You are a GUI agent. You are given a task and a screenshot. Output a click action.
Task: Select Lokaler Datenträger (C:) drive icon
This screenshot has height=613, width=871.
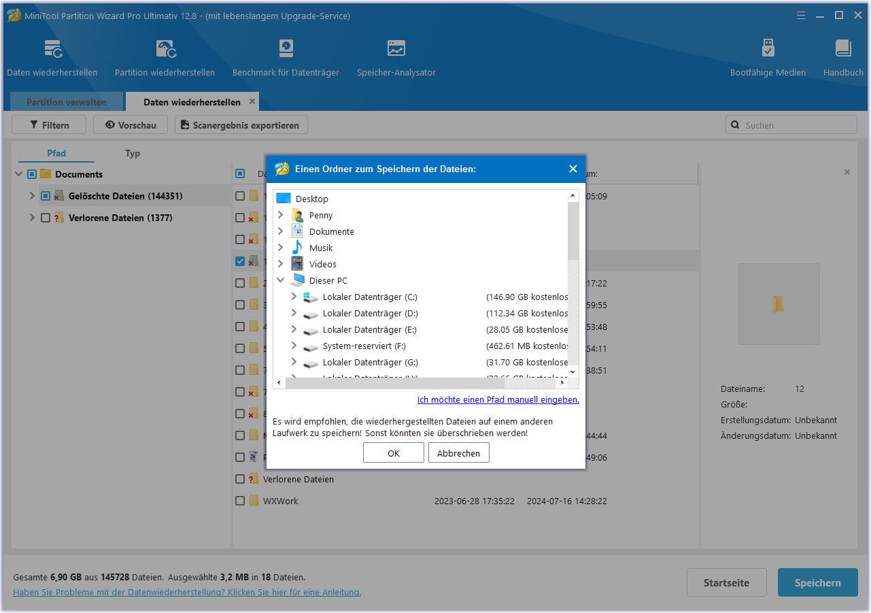pos(311,297)
